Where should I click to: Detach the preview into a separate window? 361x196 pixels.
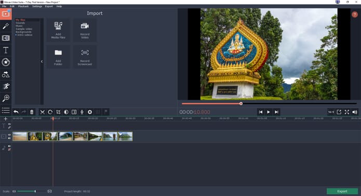coord(339,112)
